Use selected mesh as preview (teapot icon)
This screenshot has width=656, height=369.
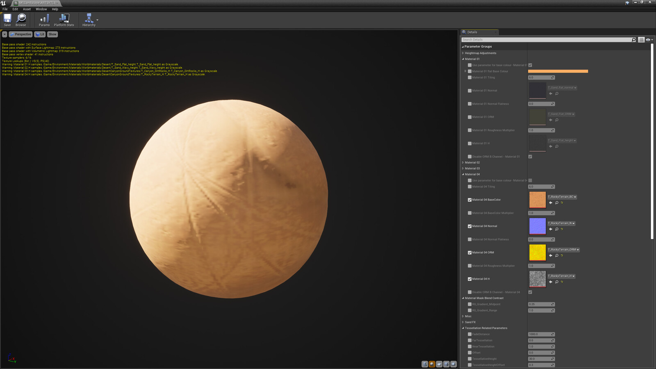[x=453, y=364]
